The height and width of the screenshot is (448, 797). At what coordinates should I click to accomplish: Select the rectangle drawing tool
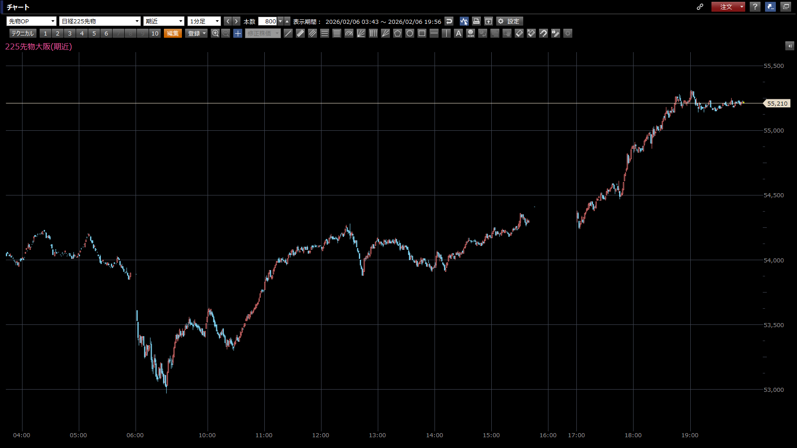tap(422, 33)
